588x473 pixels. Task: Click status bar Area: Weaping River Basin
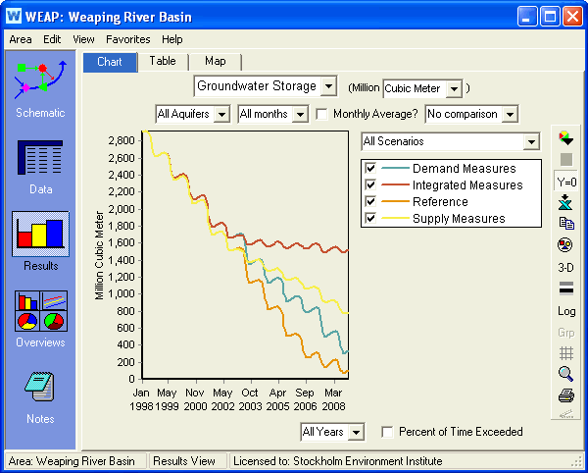click(x=72, y=461)
